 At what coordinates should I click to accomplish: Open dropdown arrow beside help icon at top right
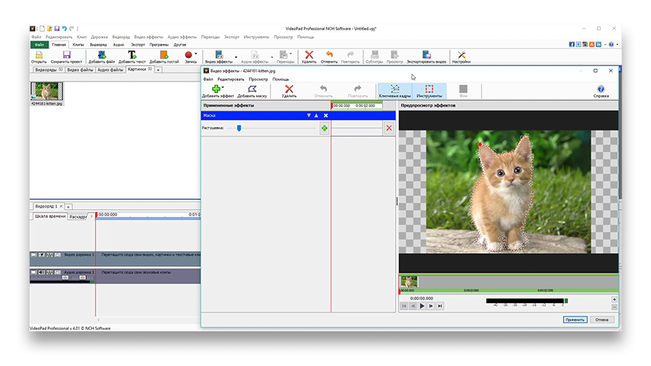617,44
